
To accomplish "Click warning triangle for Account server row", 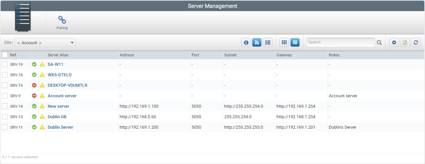I will pos(42,96).
